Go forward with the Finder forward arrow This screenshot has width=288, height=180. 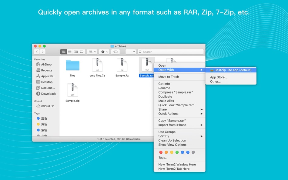43,52
